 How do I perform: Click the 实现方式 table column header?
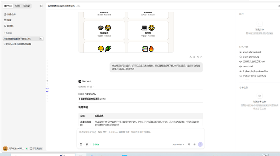(99, 116)
